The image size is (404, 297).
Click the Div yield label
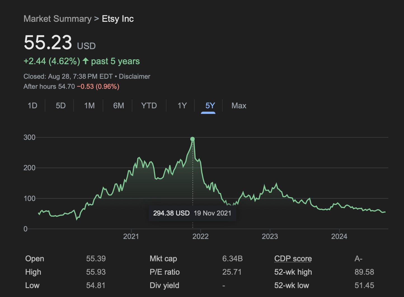(x=165, y=285)
